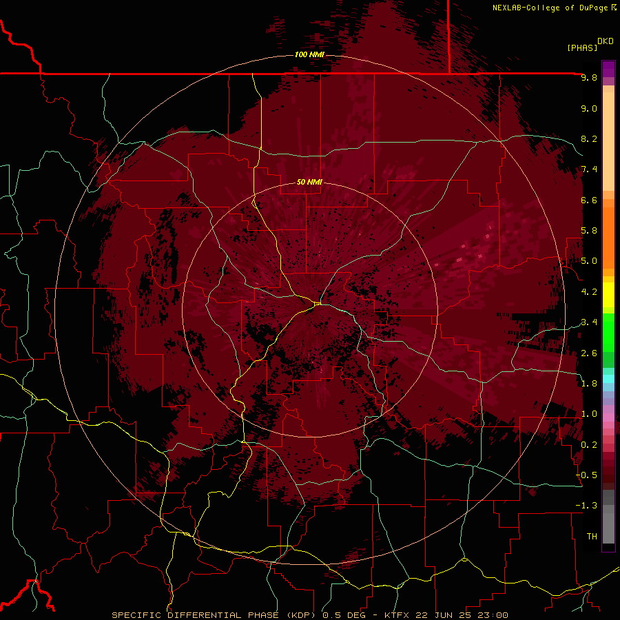This screenshot has width=620, height=620.
Task: Click the [PHAS] legend unit label
Action: point(582,48)
